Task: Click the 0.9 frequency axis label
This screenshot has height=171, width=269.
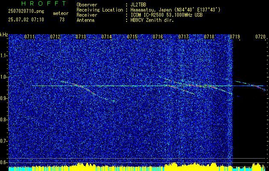Action: (x=4, y=98)
